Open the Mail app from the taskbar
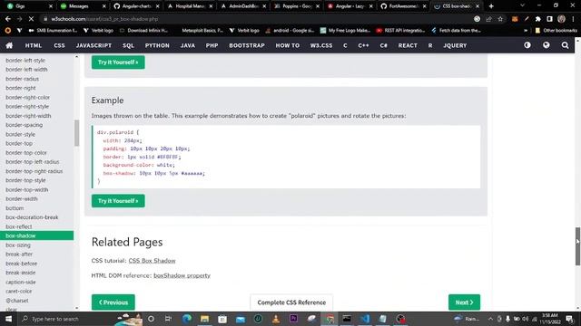This screenshot has height=326, width=581. (240, 319)
